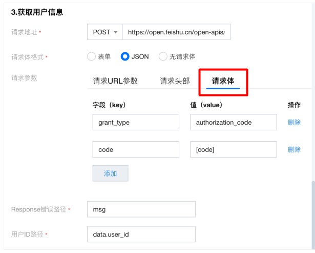Image resolution: width=315 pixels, height=253 pixels.
Task: Click the vertical scrollbar on the right edge
Action: 313,216
